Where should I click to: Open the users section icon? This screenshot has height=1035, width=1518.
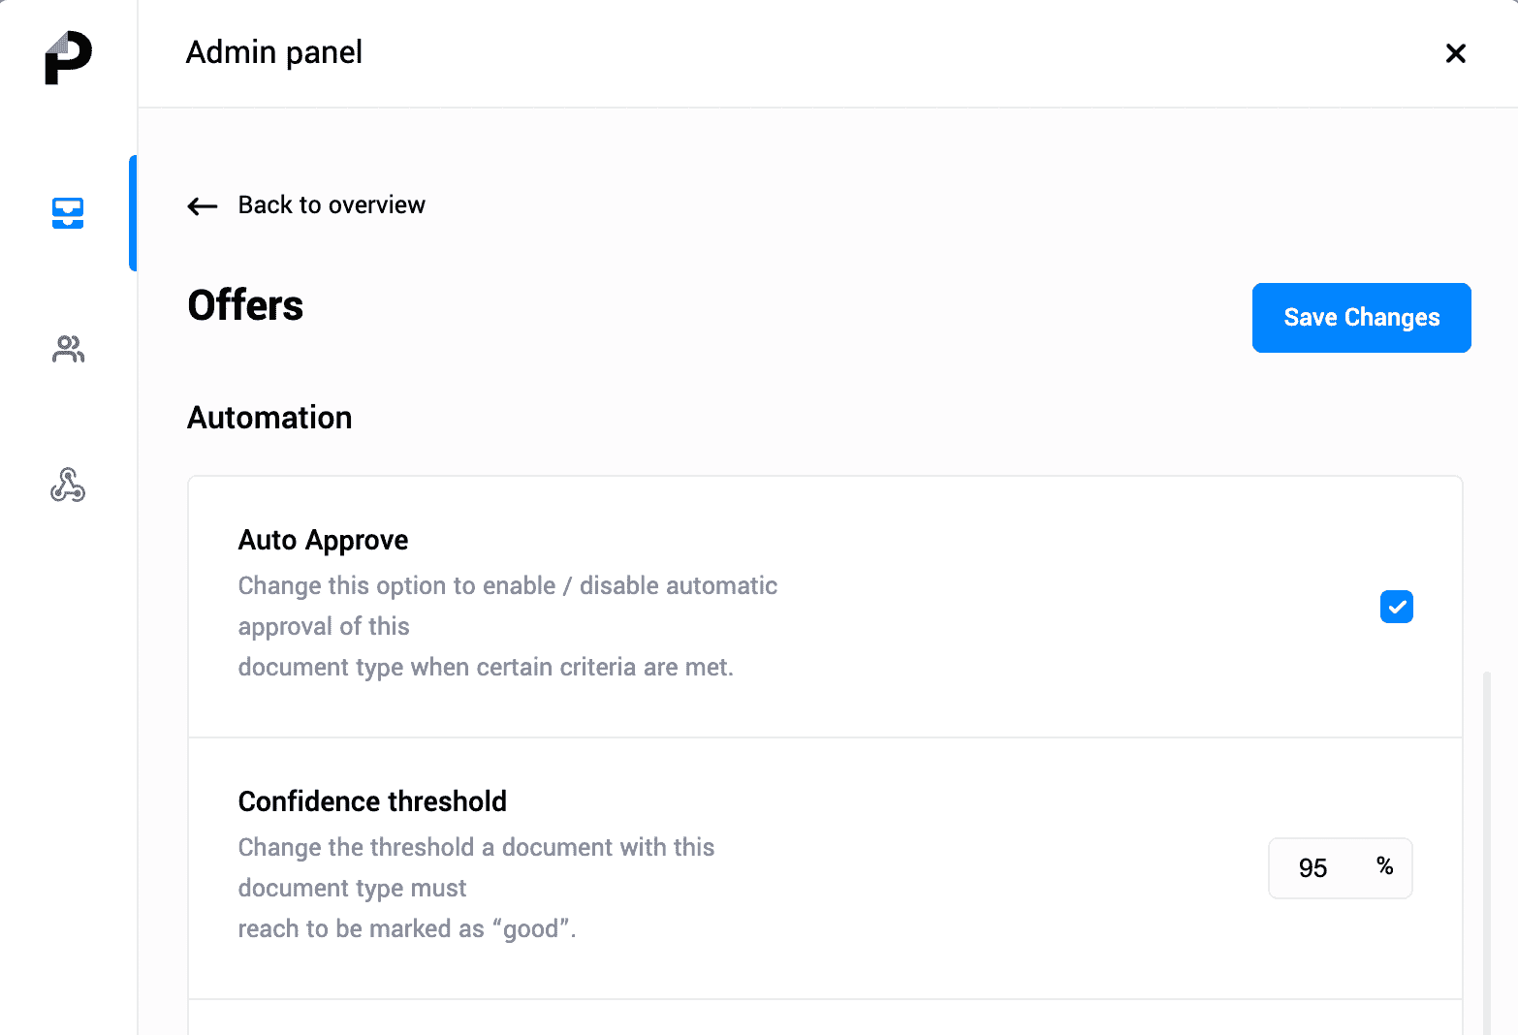(x=68, y=349)
